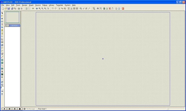Select the 2D Graphics Box tool
Image resolution: width=186 pixels, height=111 pixels.
coord(2,60)
